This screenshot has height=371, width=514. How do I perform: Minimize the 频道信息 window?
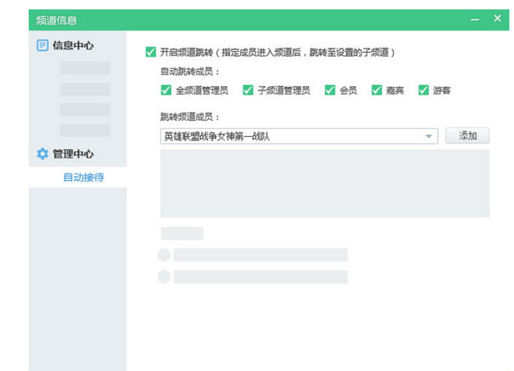tap(475, 20)
